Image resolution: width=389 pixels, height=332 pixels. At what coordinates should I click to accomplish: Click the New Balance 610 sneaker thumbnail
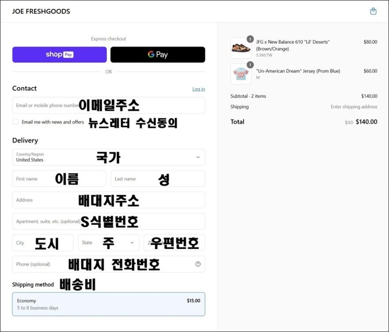[241, 48]
